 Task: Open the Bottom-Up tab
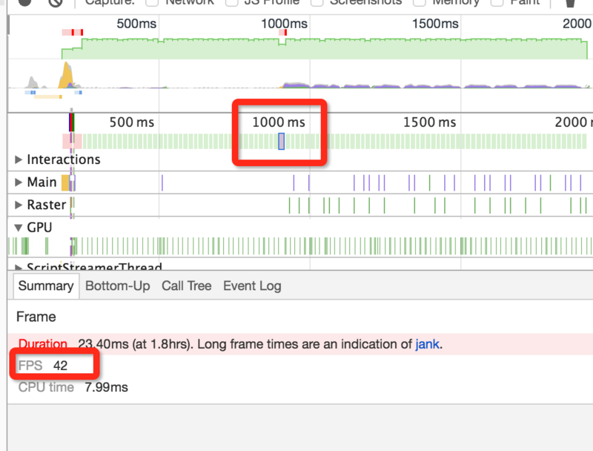pos(118,286)
